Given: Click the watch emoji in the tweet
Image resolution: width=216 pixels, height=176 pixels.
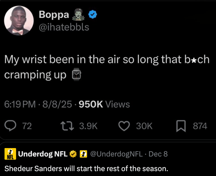Looking at the screenshot, I should 76,75.
